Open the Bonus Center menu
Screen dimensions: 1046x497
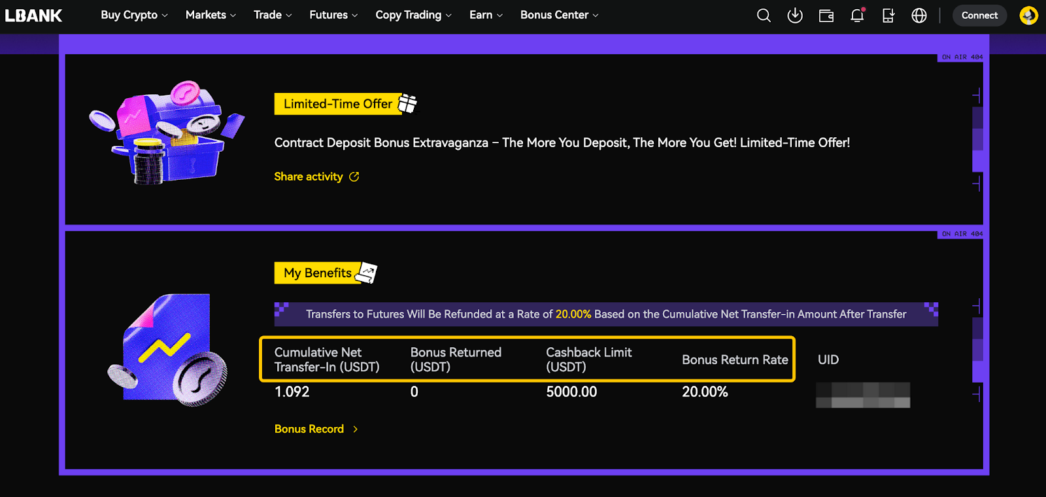pos(559,15)
